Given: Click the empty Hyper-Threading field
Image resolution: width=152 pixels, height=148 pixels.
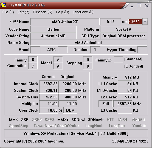Looking at the screenshot, I should tap(142, 50).
